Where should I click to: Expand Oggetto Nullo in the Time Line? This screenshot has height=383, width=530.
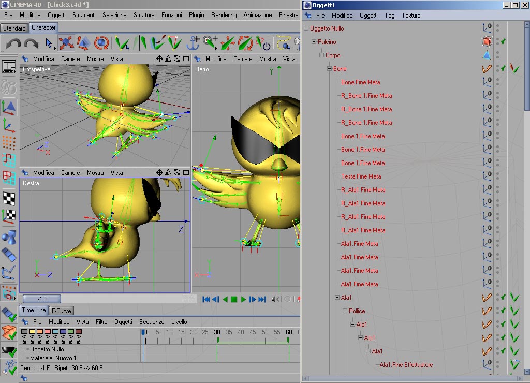click(x=23, y=349)
